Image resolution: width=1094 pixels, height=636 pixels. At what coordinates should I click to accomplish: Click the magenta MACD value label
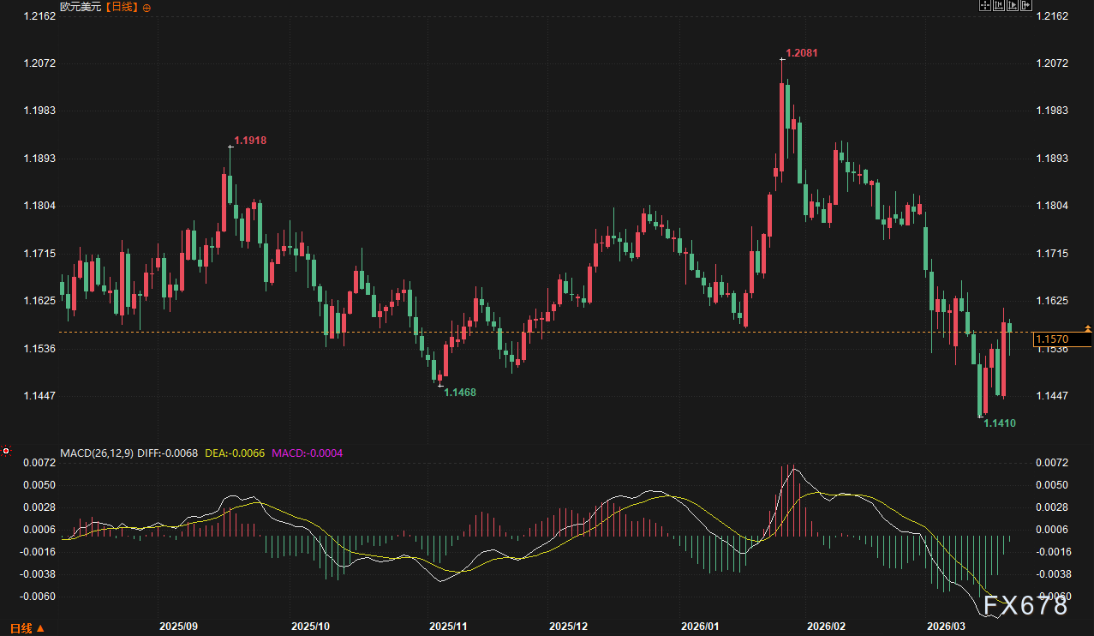pyautogui.click(x=307, y=452)
